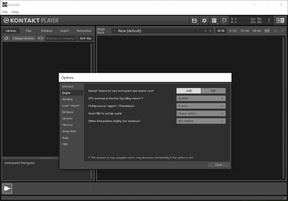Click the exclamation panic button
This screenshot has height=201, width=288.
pos(269,21)
